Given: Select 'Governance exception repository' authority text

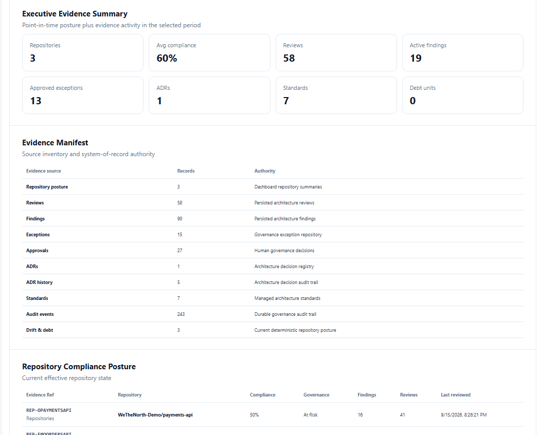Looking at the screenshot, I should click(288, 234).
